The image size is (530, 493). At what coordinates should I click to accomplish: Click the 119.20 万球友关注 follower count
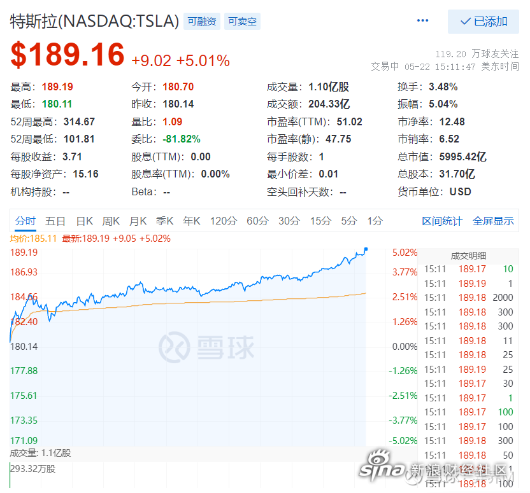(x=476, y=53)
